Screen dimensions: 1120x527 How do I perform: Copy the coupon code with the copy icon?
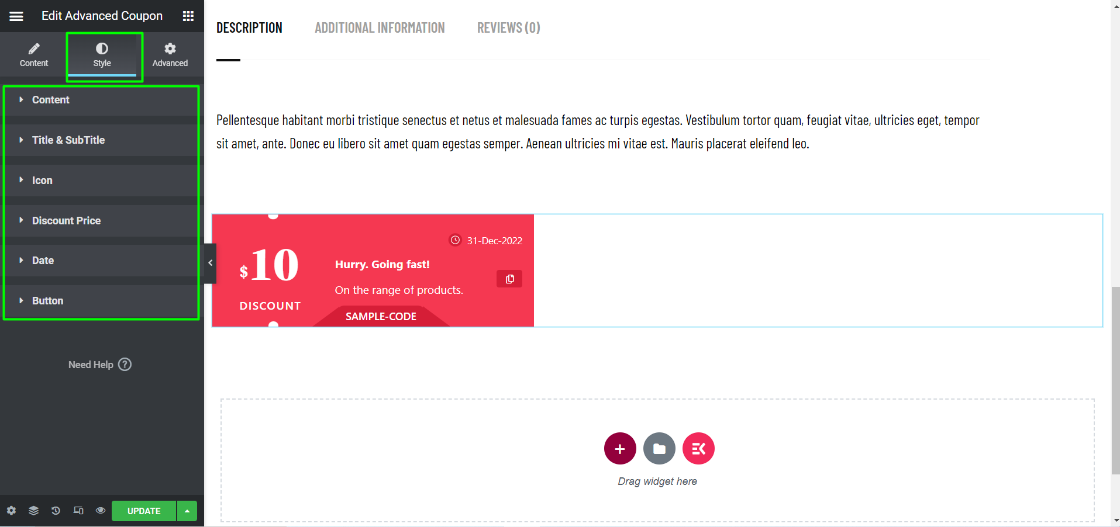508,279
